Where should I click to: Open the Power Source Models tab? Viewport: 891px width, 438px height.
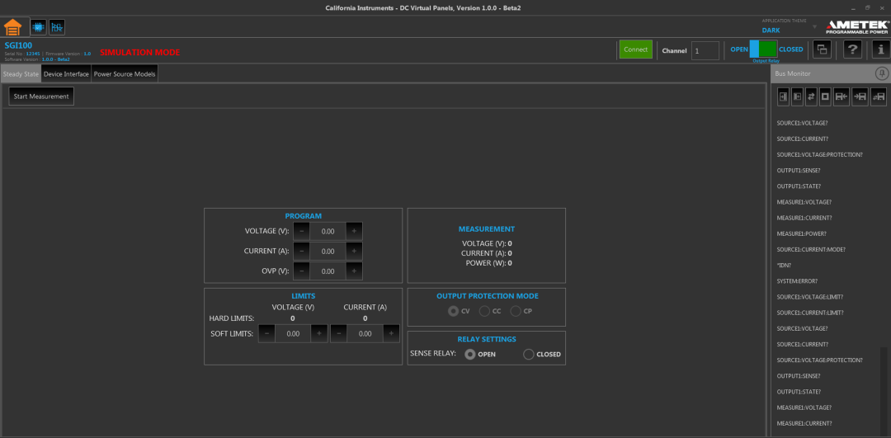(x=125, y=74)
